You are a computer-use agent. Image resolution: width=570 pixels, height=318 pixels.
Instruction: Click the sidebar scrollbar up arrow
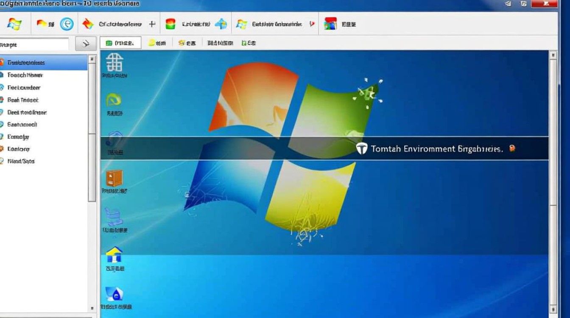[x=92, y=59]
